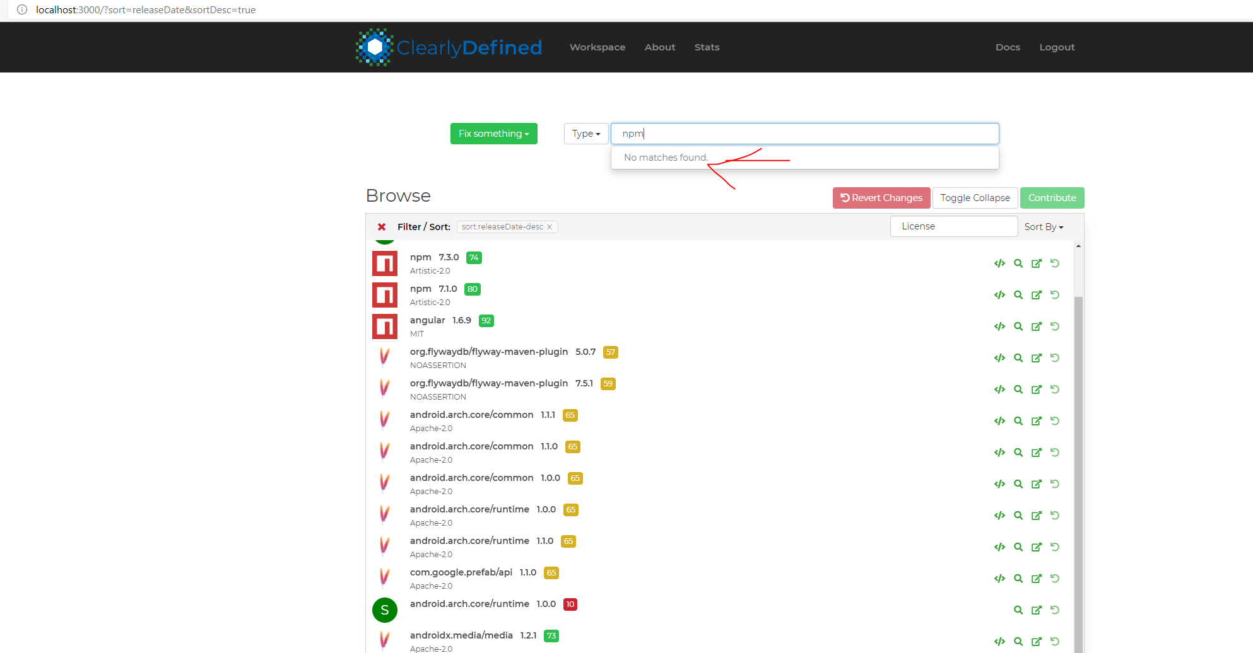This screenshot has width=1253, height=653.
Task: Open npm 7.3.0 in external link icon
Action: (1037, 263)
